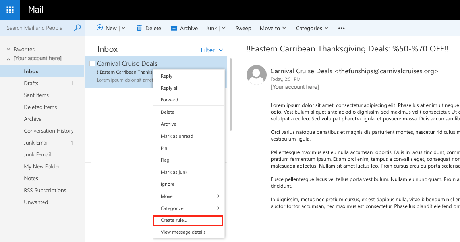Expand the New dropdown arrow
Image resolution: width=460 pixels, height=242 pixels.
point(123,28)
